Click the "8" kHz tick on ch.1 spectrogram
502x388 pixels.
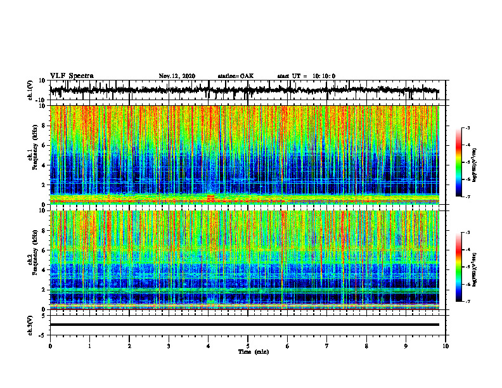click(44, 126)
